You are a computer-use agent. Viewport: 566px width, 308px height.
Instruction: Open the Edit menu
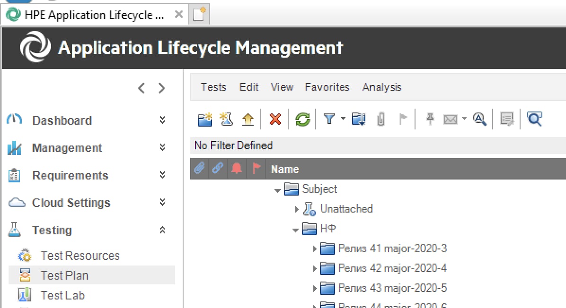249,87
